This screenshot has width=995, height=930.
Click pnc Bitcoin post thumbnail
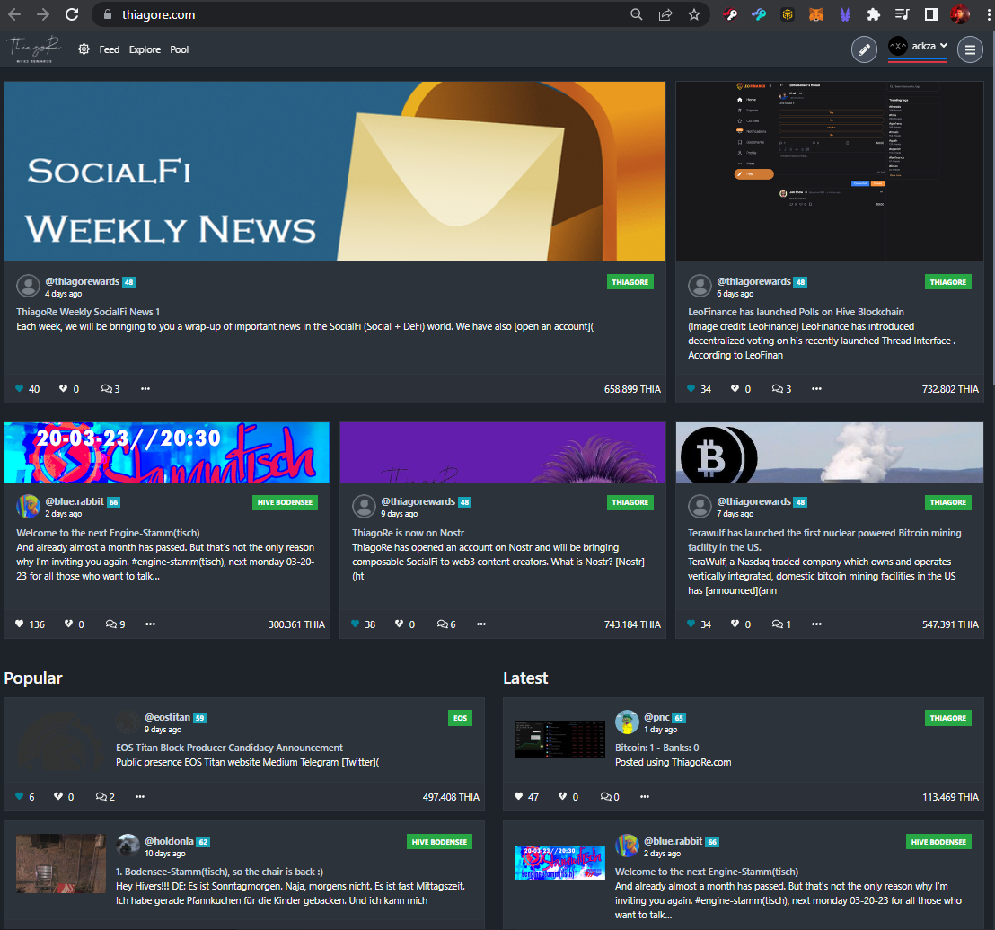560,740
